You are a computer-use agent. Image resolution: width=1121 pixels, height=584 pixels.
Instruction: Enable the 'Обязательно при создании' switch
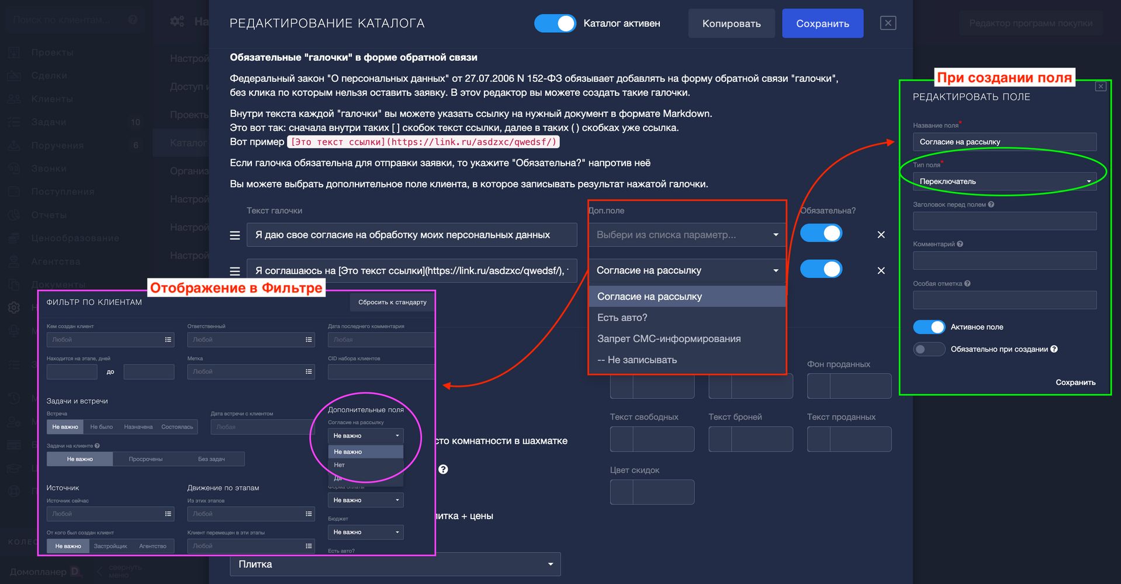929,349
